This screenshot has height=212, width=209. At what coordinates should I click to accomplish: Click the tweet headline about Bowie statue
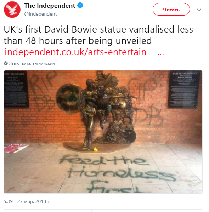click(98, 35)
